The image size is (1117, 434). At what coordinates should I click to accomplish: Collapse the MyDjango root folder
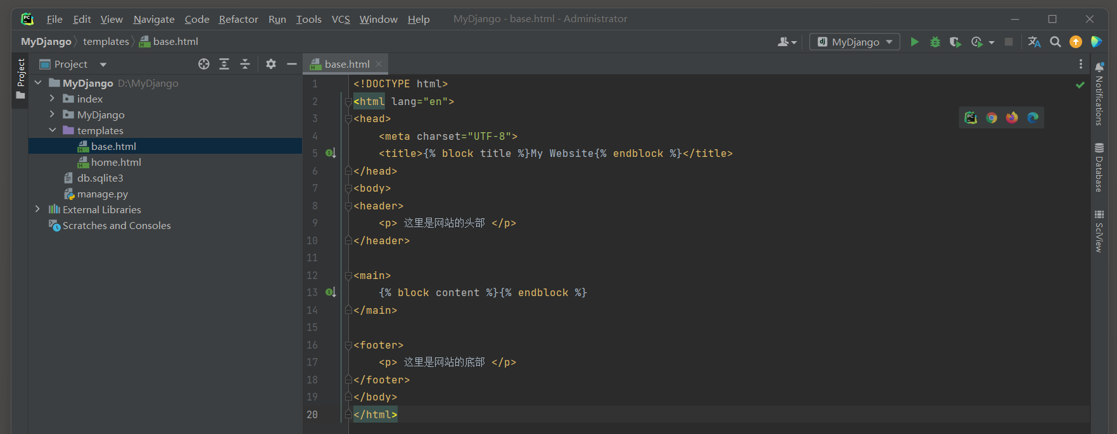click(38, 83)
